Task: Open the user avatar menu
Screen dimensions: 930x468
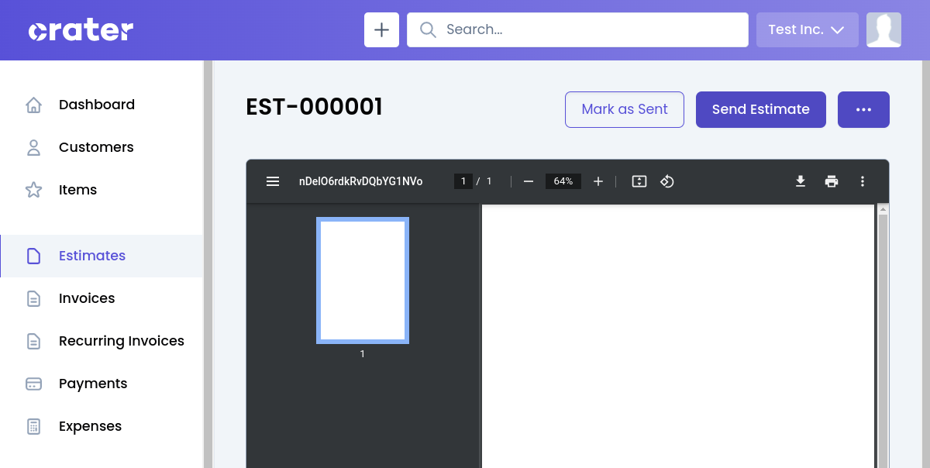Action: pos(883,29)
